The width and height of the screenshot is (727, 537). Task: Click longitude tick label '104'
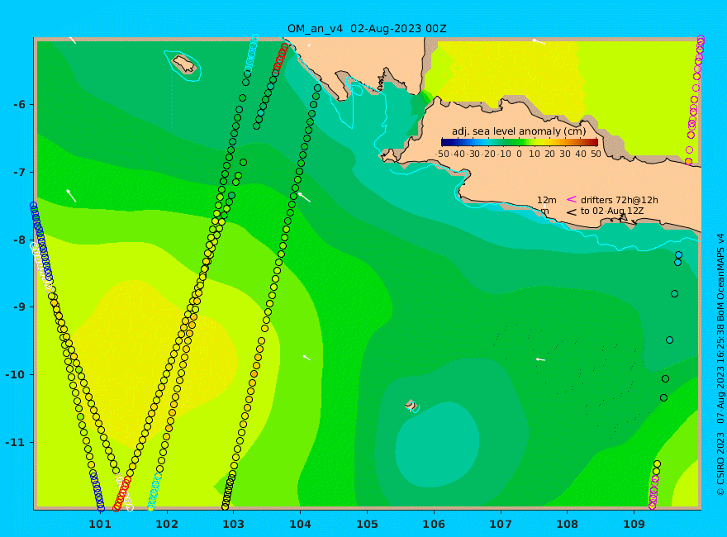coord(301,525)
